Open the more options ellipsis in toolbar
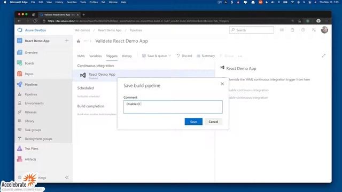Screen dimensions: 342x192 click(240, 56)
